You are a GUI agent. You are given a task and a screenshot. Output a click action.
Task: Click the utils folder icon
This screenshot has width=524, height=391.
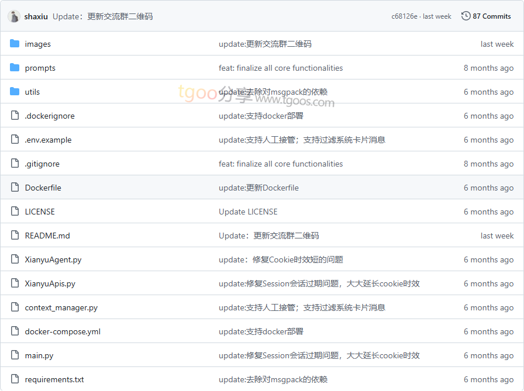pos(15,92)
